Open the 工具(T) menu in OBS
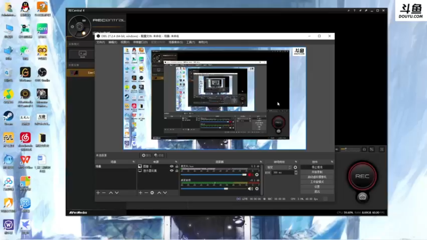427x240 pixels. click(191, 42)
